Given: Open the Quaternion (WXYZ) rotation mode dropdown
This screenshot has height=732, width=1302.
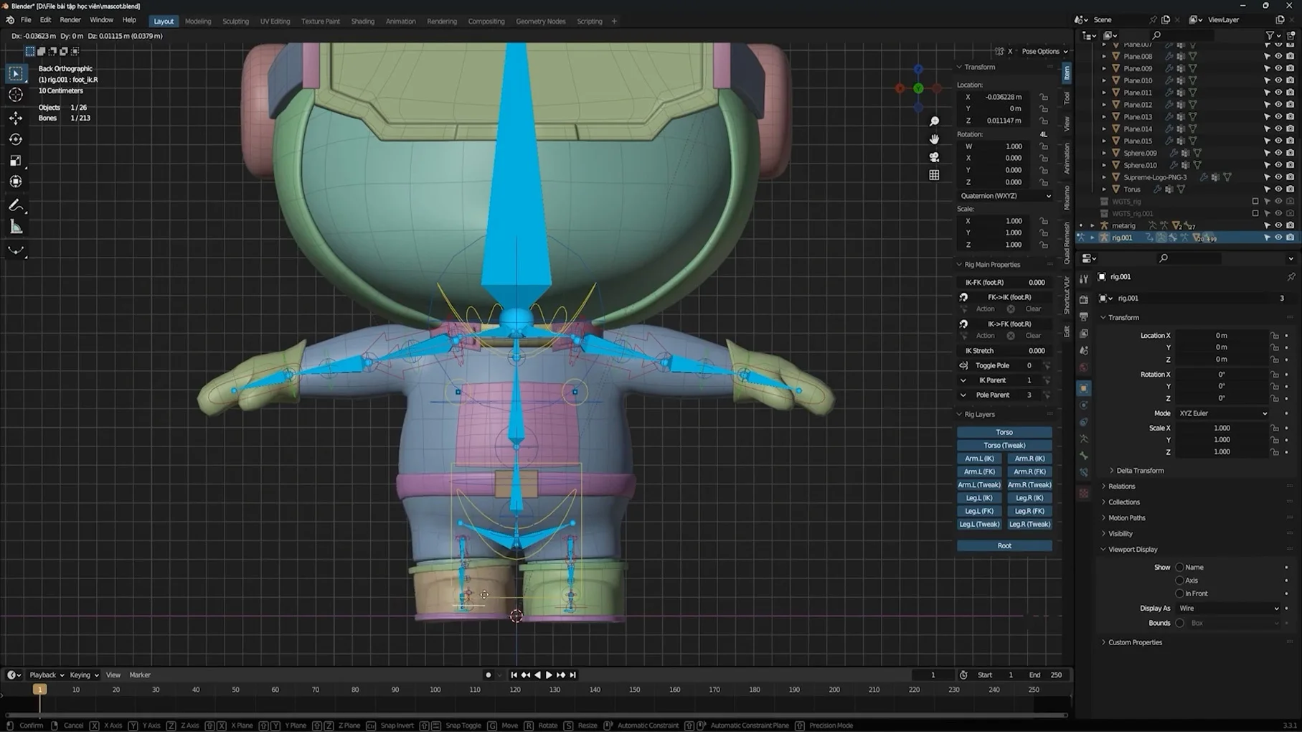Looking at the screenshot, I should tap(1005, 196).
